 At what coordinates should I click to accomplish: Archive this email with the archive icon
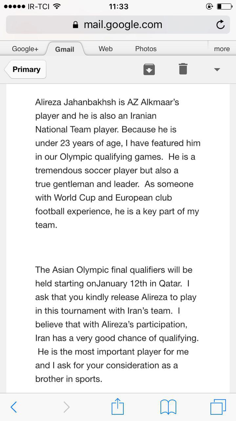[x=149, y=69]
